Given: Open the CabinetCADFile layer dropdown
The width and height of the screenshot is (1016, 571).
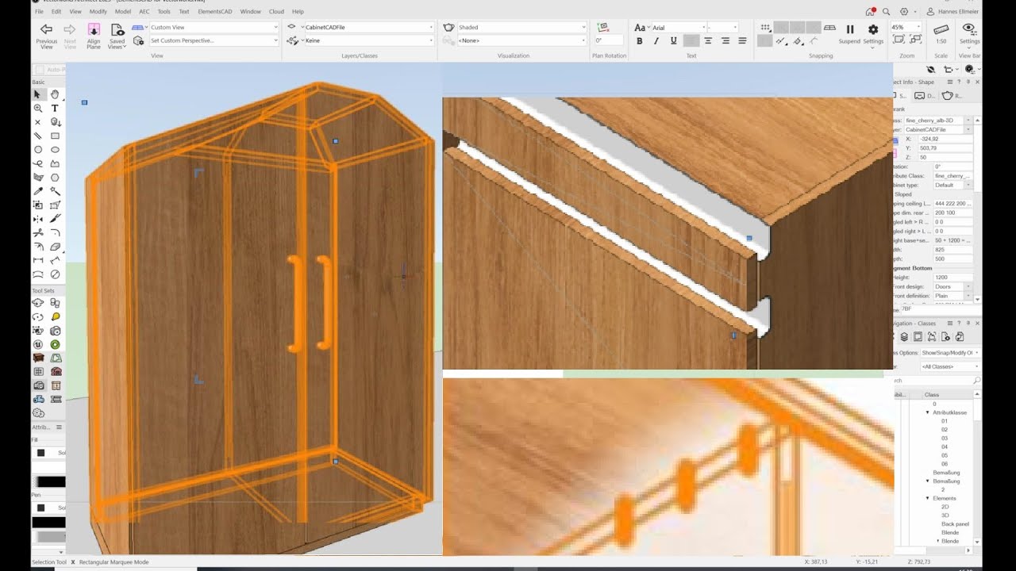Looking at the screenshot, I should [368, 27].
